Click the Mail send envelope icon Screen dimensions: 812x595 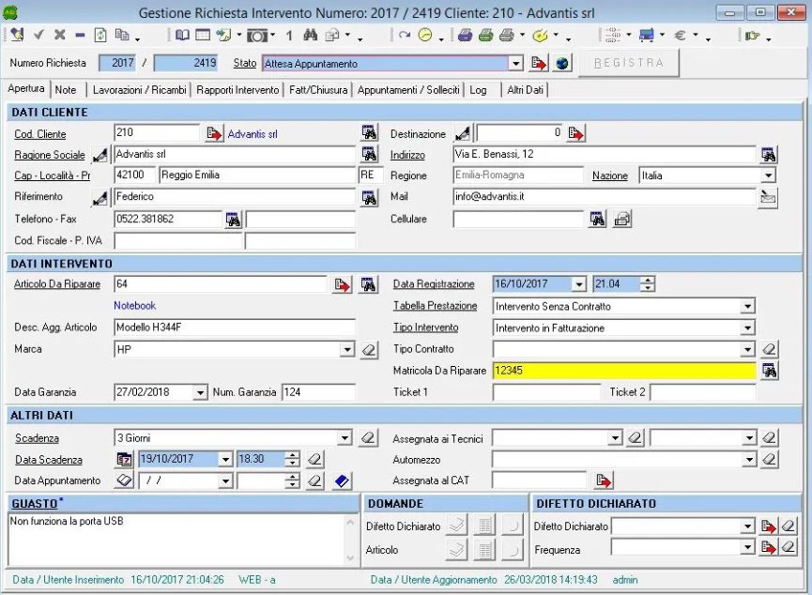(x=768, y=197)
